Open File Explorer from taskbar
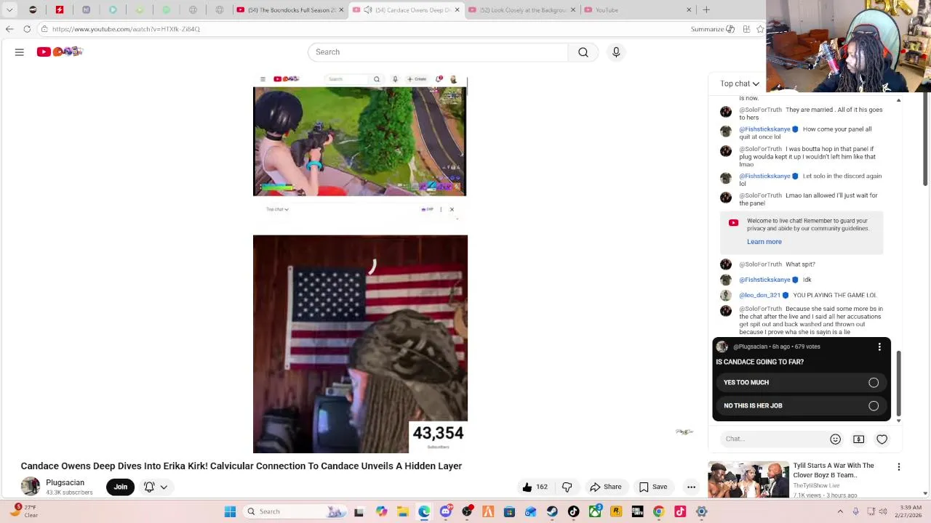This screenshot has height=523, width=931. 402,511
